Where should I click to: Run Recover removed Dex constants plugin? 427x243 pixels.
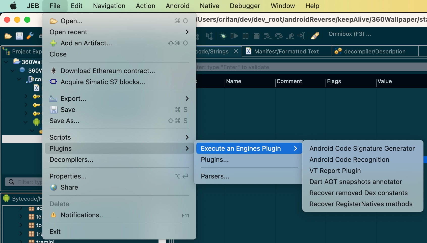click(x=363, y=193)
